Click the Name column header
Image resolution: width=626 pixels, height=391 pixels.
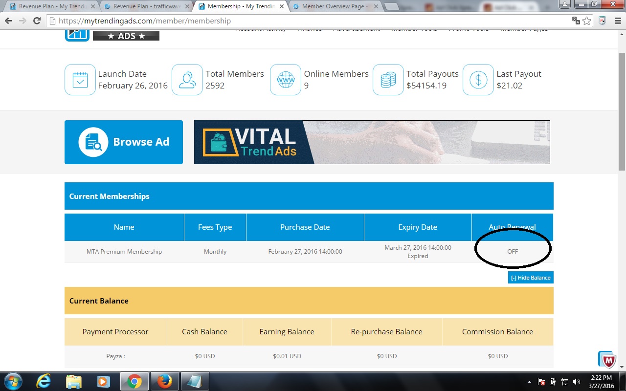coord(124,227)
